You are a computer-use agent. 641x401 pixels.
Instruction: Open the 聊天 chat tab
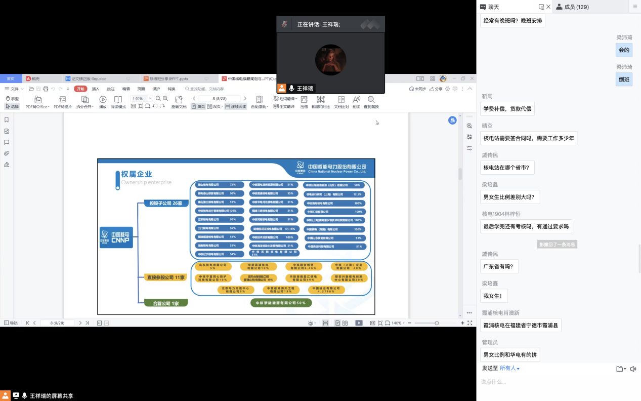(489, 7)
